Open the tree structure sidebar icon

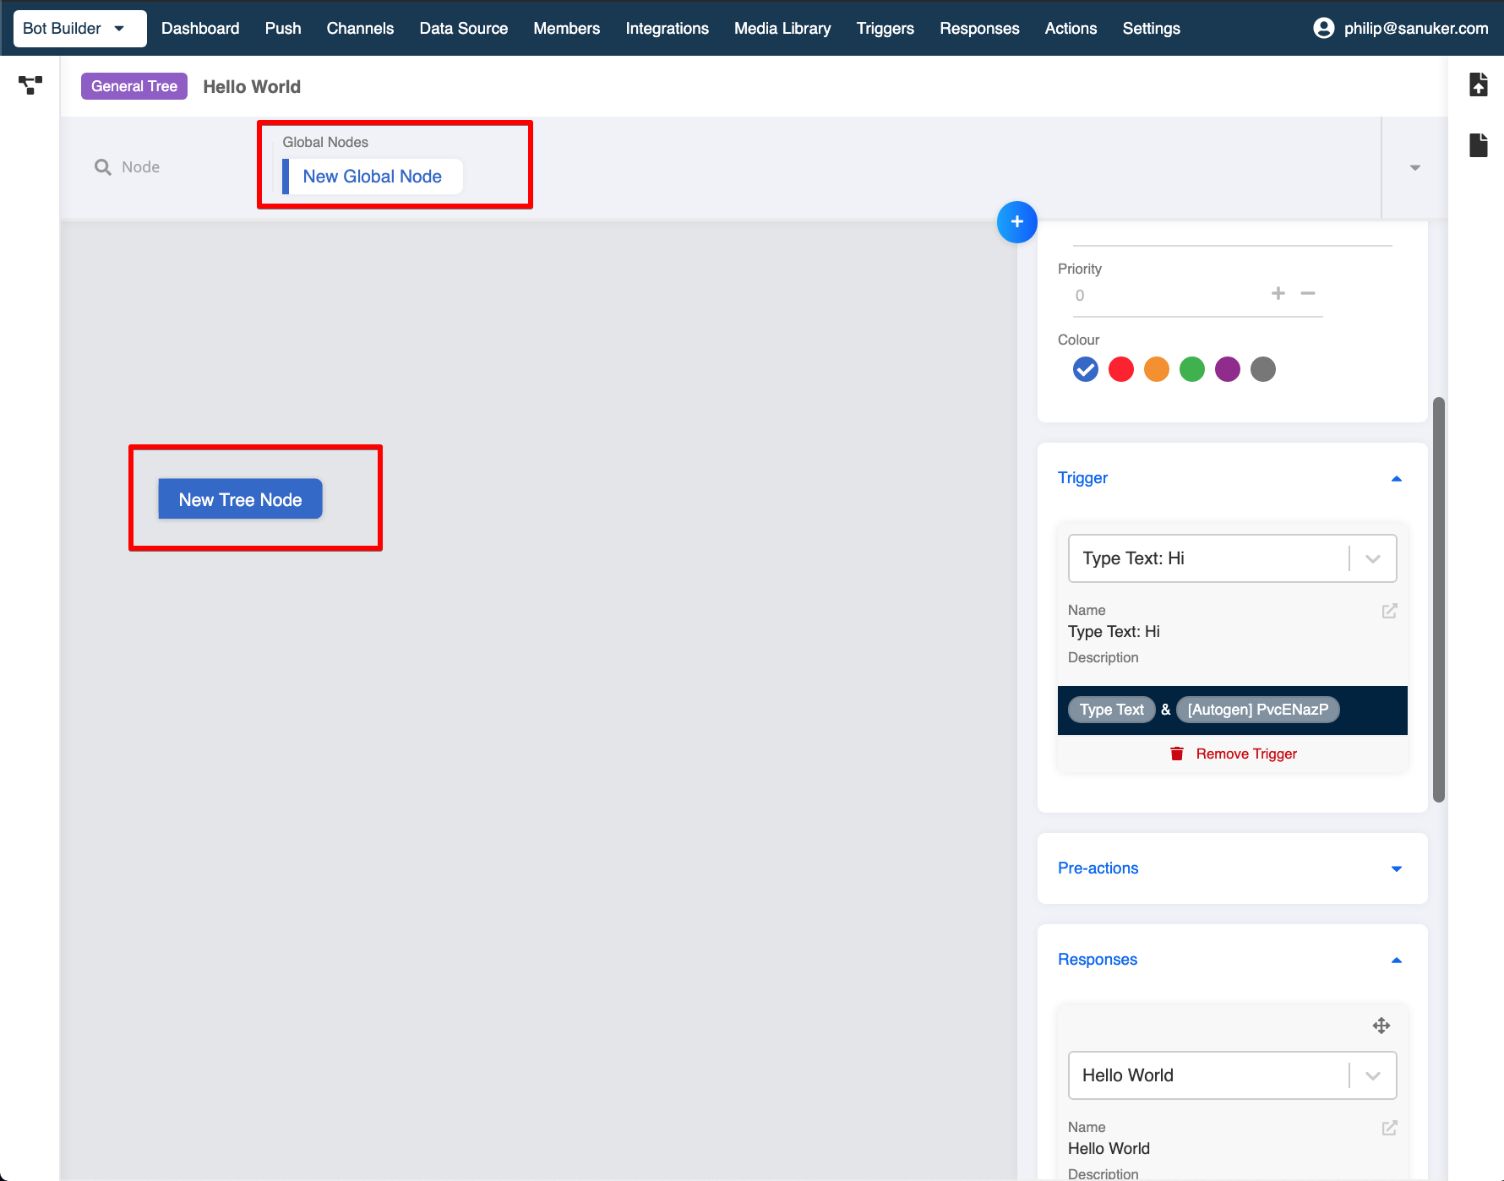click(30, 84)
